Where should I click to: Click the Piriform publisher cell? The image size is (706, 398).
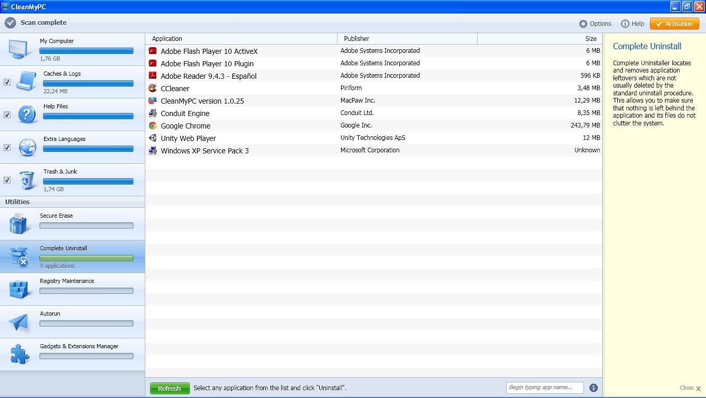tap(351, 88)
